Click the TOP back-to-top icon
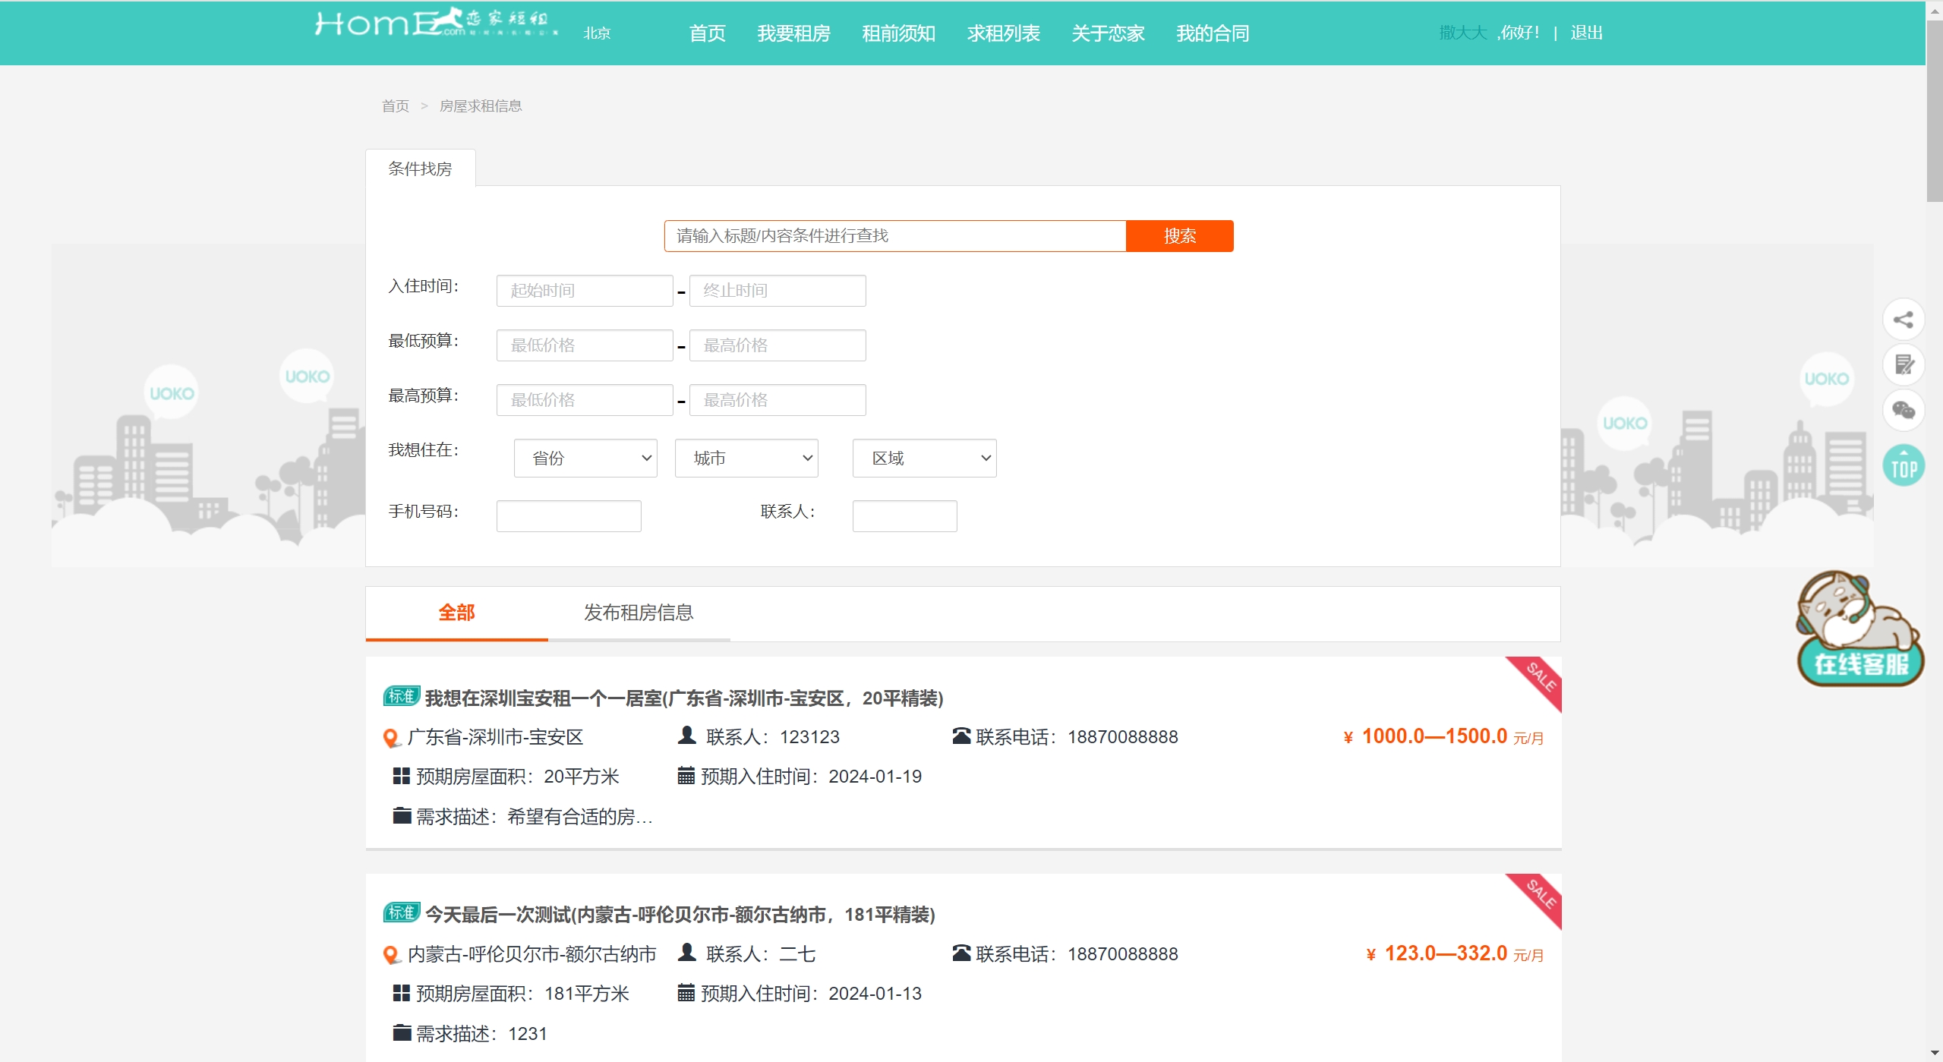The width and height of the screenshot is (1943, 1062). (x=1903, y=466)
